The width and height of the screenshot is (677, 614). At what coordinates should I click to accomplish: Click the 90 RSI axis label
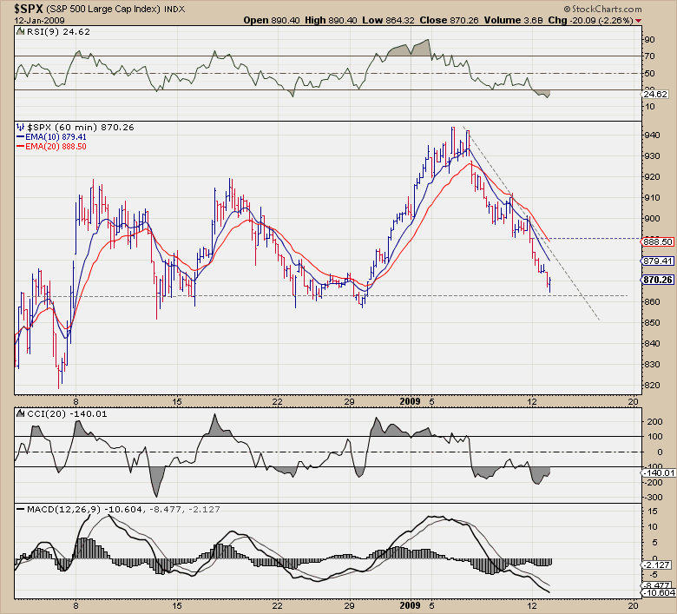(650, 39)
